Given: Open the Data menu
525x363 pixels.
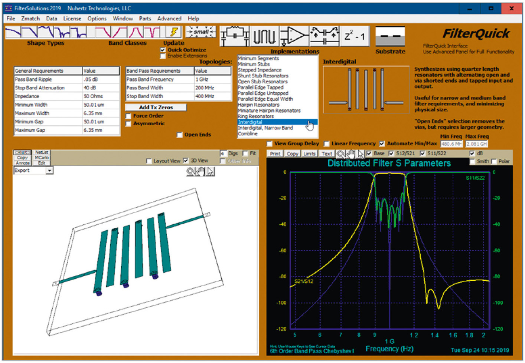Looking at the screenshot, I should pos(52,19).
